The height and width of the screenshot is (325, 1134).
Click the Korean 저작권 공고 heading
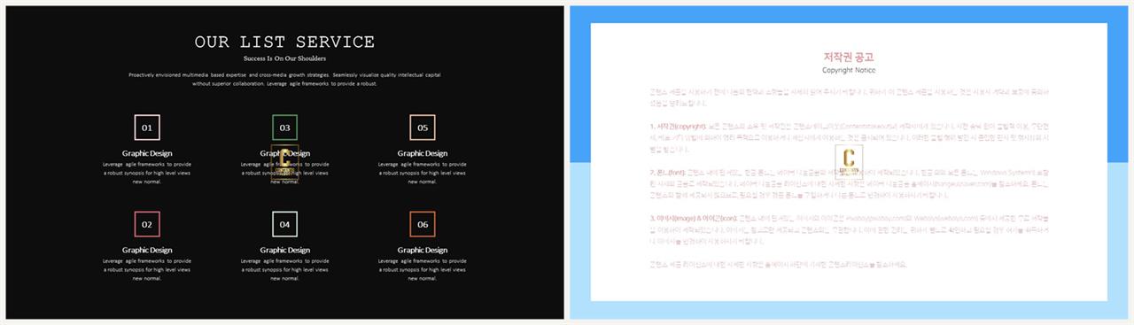pyautogui.click(x=849, y=56)
